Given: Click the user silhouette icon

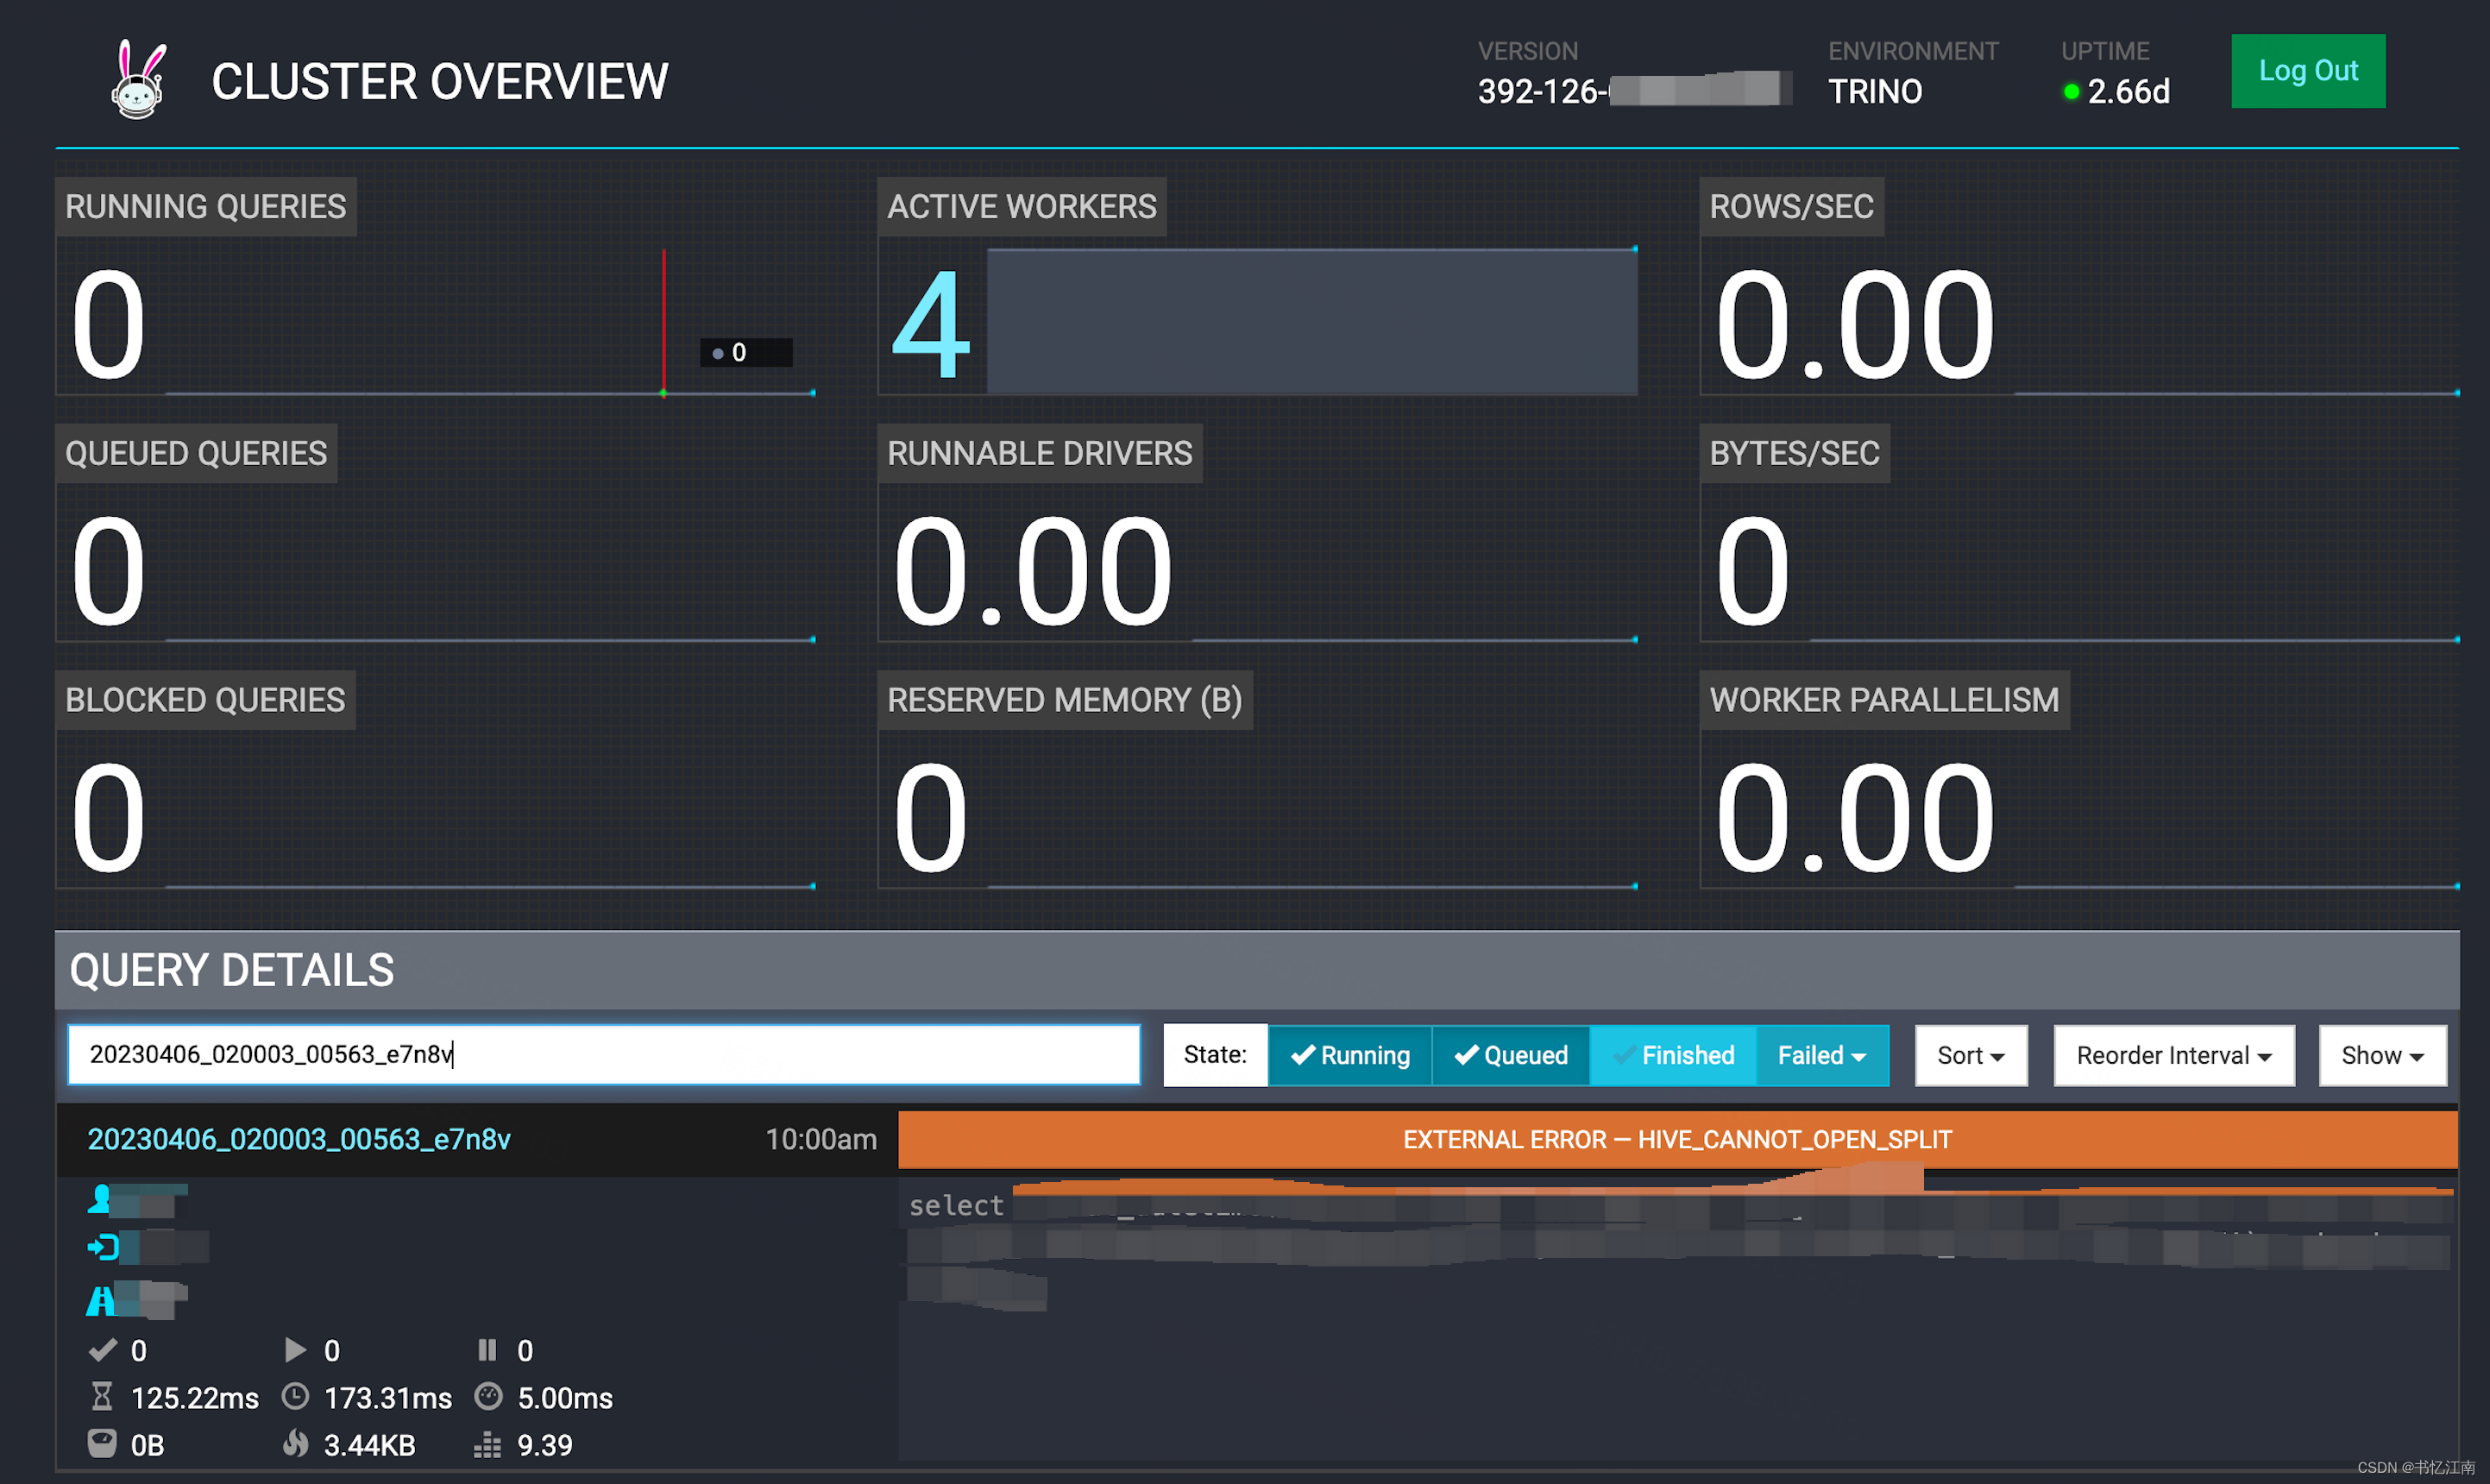Looking at the screenshot, I should pyautogui.click(x=99, y=1198).
